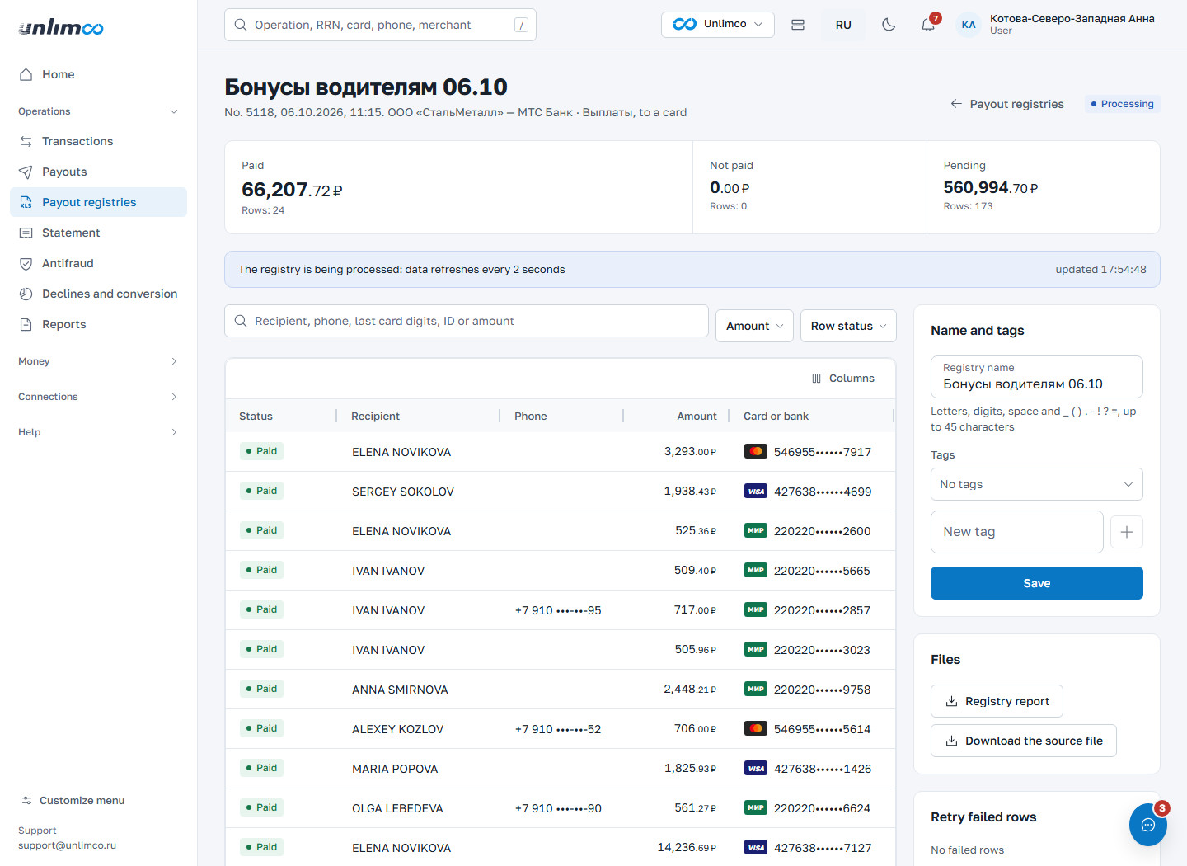Click the Unlimco logo

(x=61, y=28)
